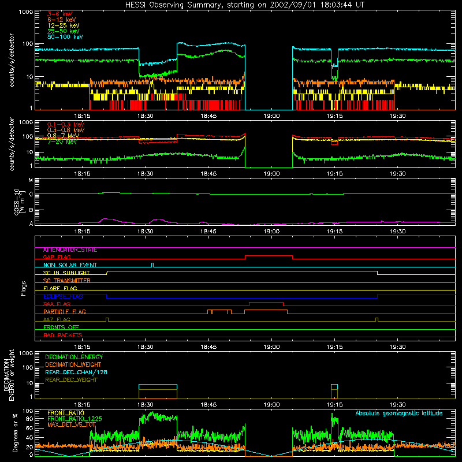This screenshot has height=462, width=462.
Task: Click the 0.1-0.3 MeV legend label
Action: [x=66, y=124]
